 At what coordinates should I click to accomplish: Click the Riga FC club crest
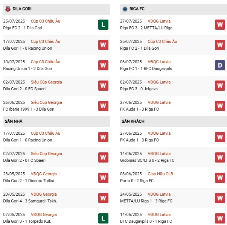125,9
